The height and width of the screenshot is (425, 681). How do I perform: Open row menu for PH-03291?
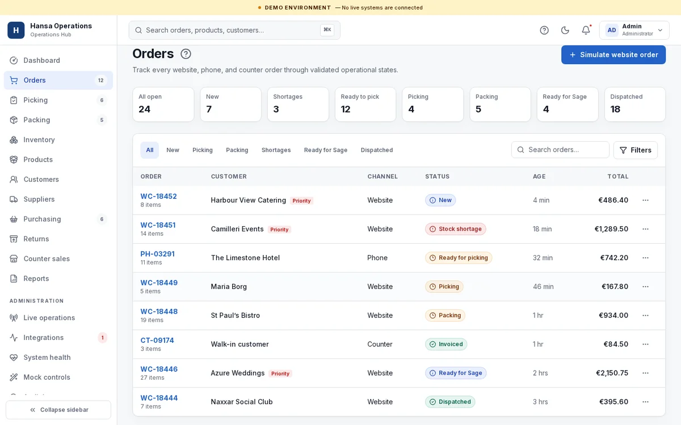645,258
